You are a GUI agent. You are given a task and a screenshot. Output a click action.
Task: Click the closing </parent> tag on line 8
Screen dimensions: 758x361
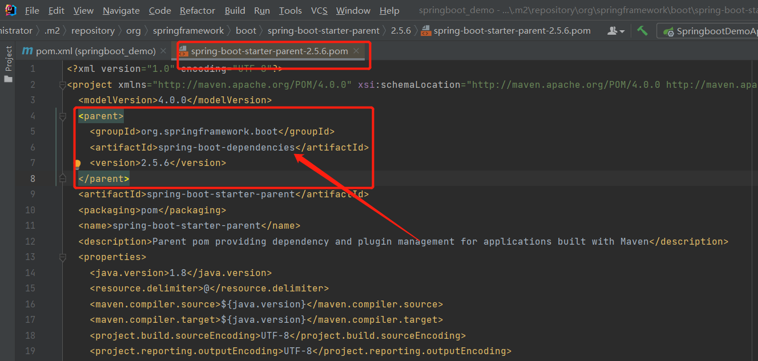104,179
